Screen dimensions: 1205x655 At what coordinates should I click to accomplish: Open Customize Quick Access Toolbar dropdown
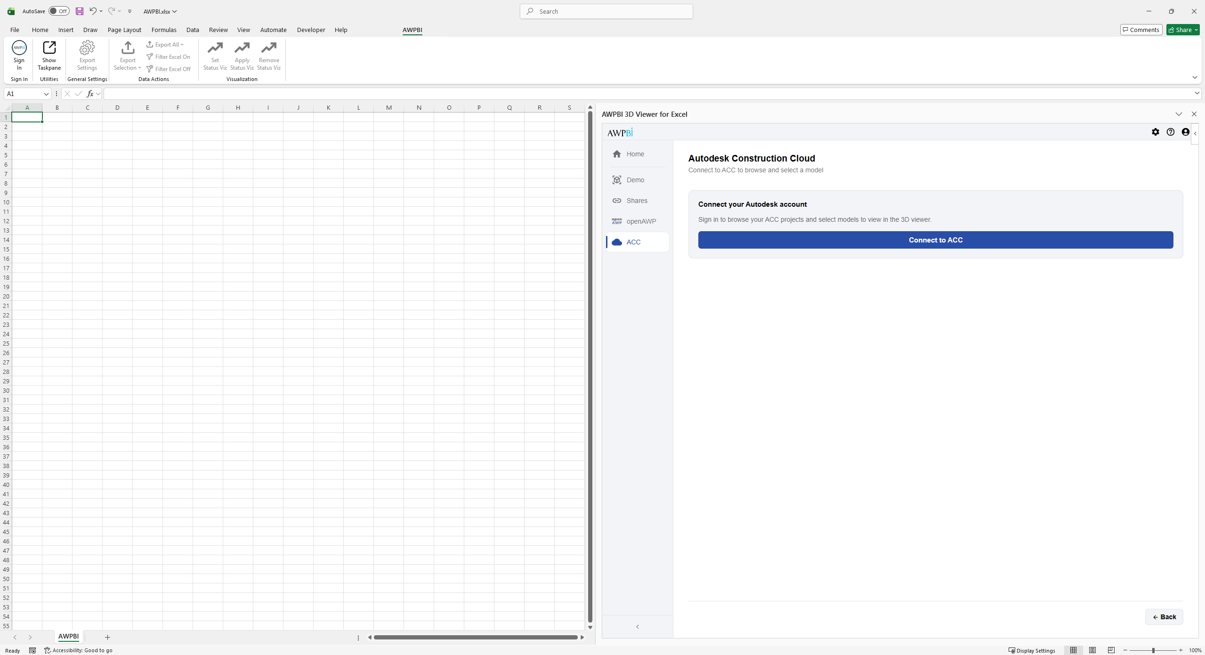129,11
